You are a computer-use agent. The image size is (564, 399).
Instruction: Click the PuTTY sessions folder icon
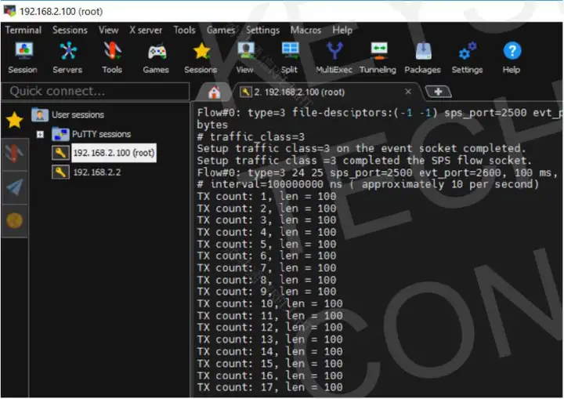coord(60,134)
